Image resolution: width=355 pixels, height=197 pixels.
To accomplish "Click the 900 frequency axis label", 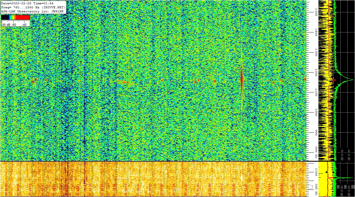I will (x=316, y=133).
